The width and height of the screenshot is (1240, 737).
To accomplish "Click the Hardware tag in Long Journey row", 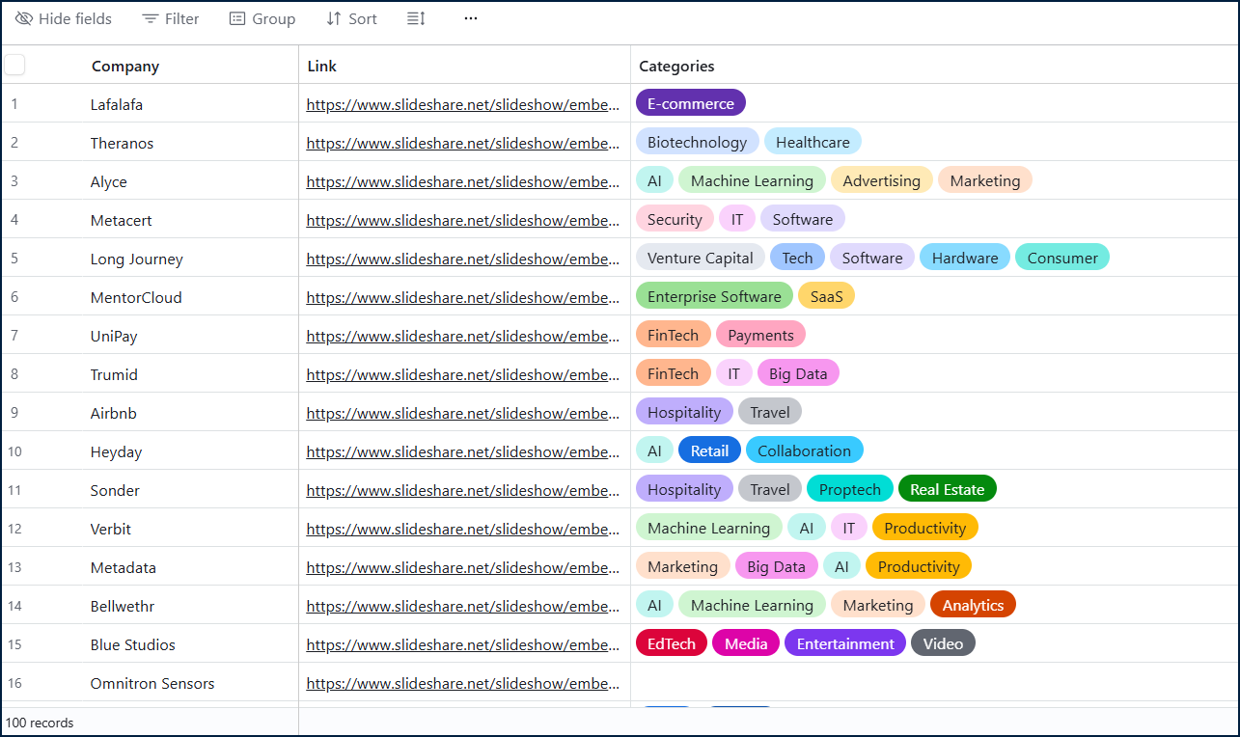I will click(965, 258).
